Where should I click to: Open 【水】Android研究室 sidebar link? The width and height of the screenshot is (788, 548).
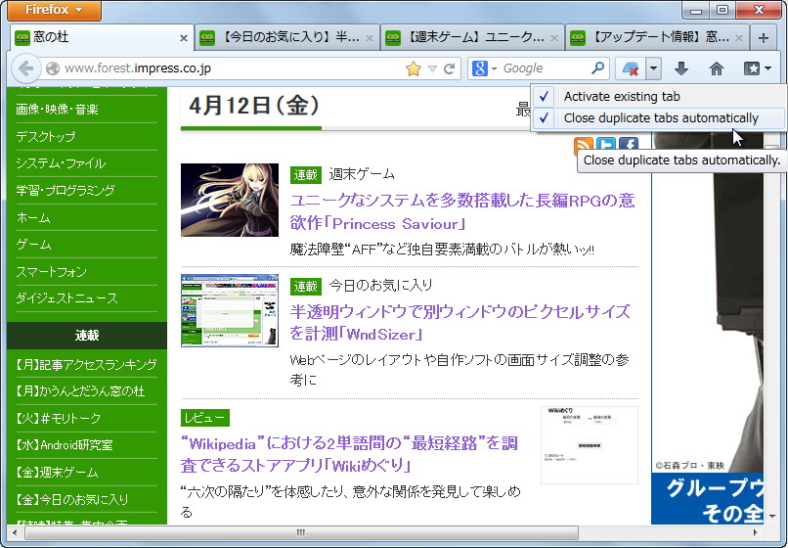pyautogui.click(x=64, y=445)
